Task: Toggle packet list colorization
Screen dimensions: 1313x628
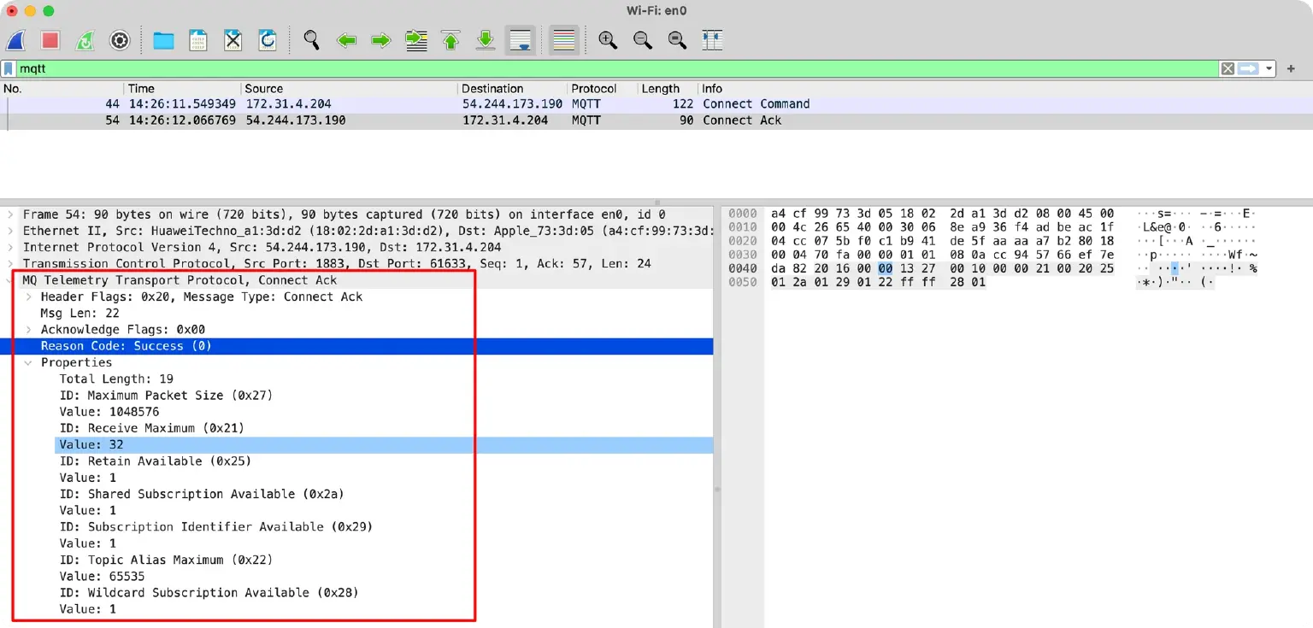Action: coord(563,40)
